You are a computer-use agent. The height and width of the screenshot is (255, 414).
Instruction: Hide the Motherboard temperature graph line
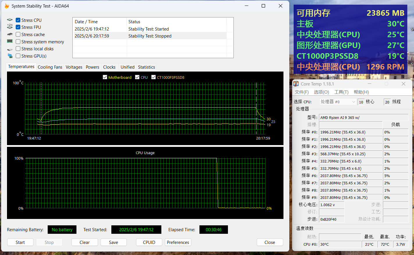coord(105,77)
